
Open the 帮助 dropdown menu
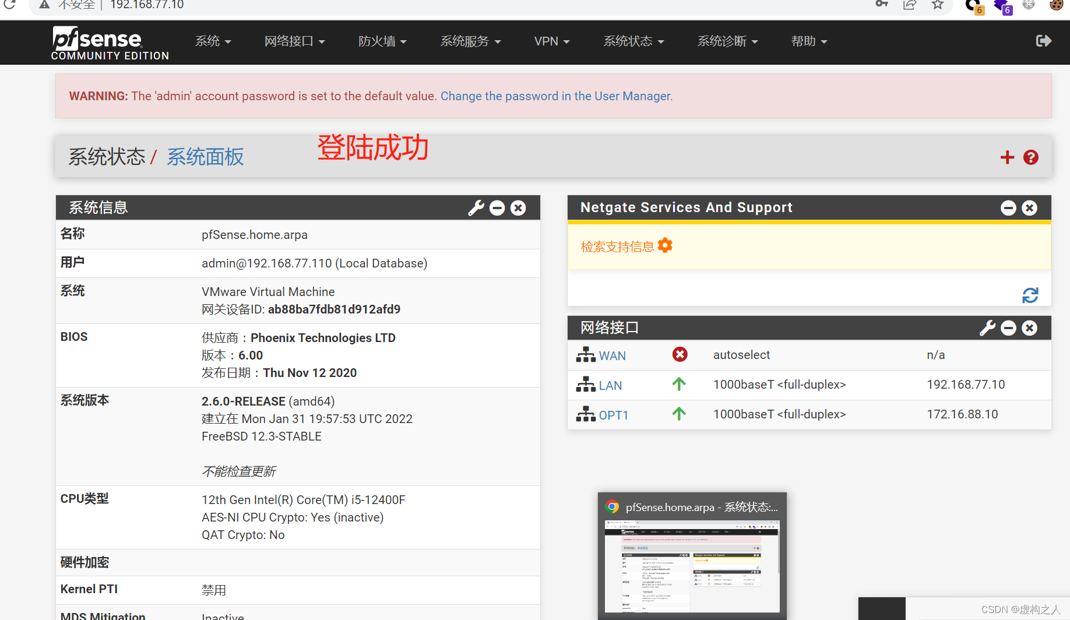click(809, 41)
